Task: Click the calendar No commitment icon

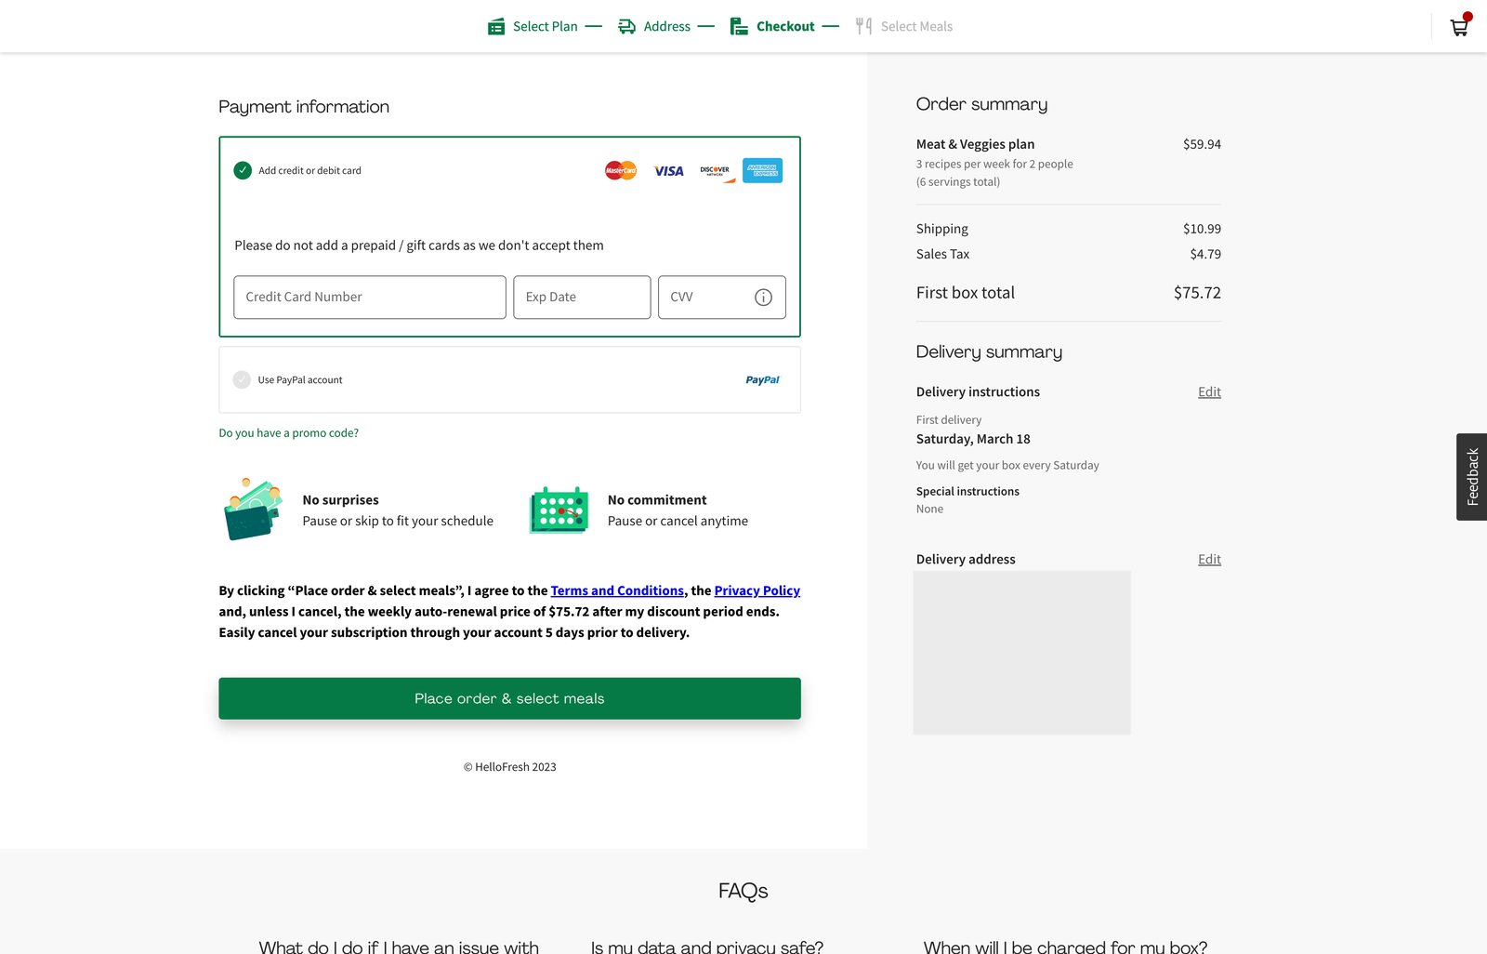Action: [x=559, y=510]
